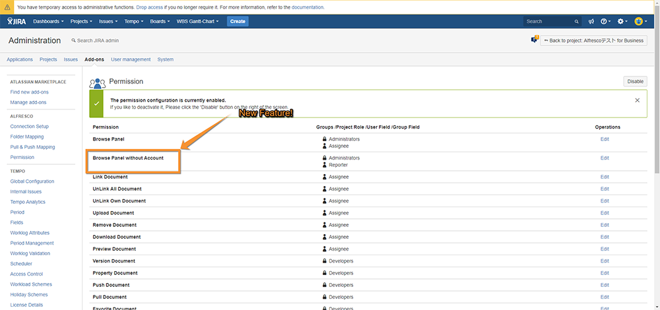
Task: Open the feedback megaphone icon
Action: tap(591, 22)
